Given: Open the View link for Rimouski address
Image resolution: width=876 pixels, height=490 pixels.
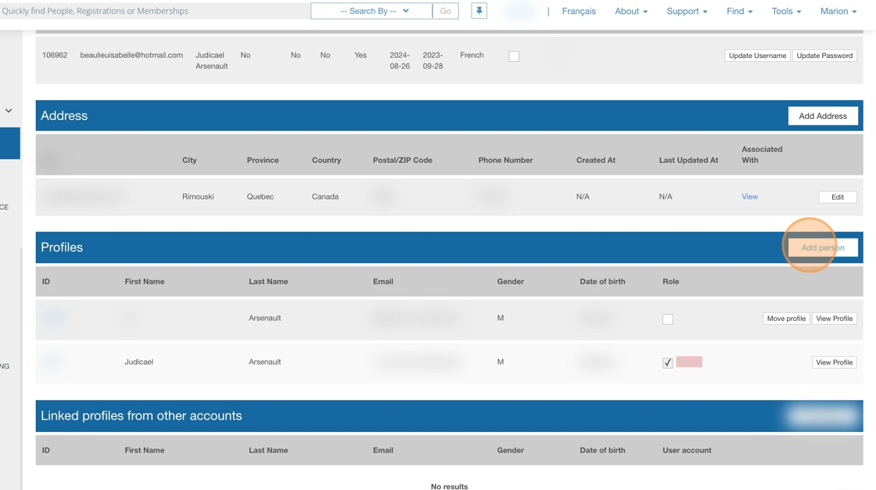Looking at the screenshot, I should (x=749, y=196).
